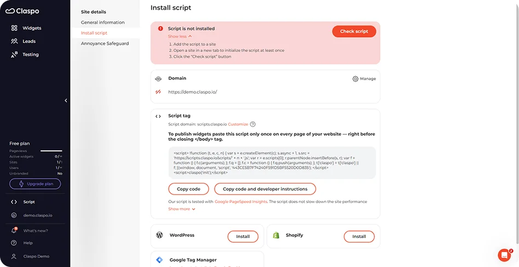Collapse the sidebar with the arrow
The height and width of the screenshot is (267, 519).
coord(66,100)
